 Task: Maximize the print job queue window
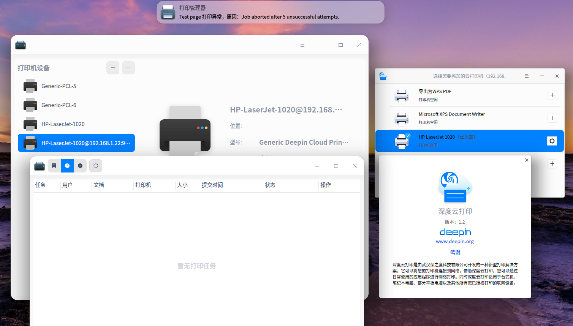click(x=336, y=166)
